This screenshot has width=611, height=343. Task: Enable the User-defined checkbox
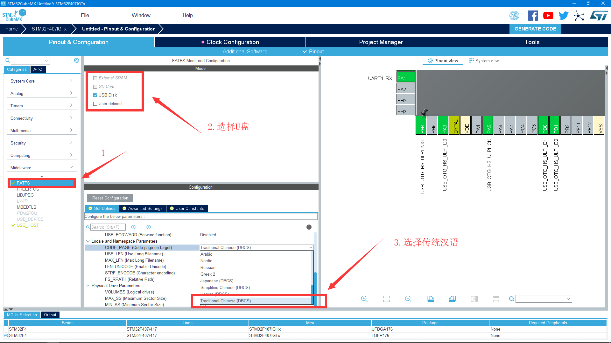(95, 104)
